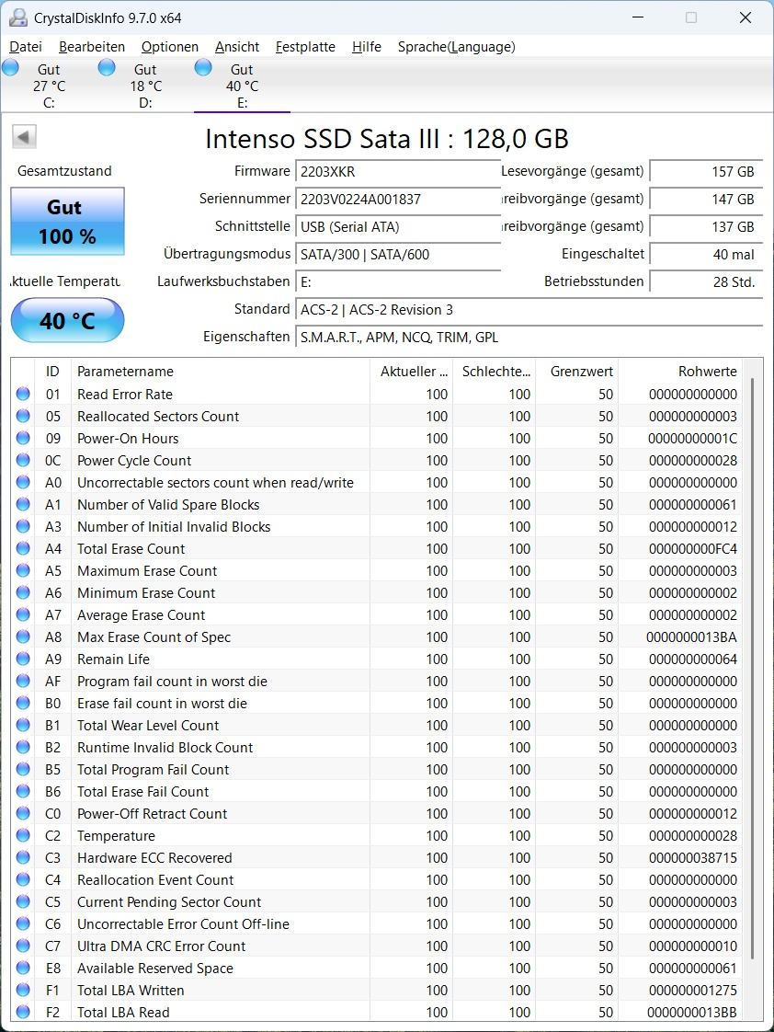
Task: Click status orb of Temperature row
Action: click(23, 835)
